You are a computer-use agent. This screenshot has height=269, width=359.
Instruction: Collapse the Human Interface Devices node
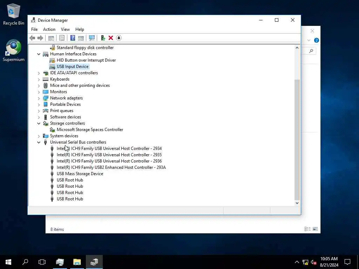tap(39, 54)
